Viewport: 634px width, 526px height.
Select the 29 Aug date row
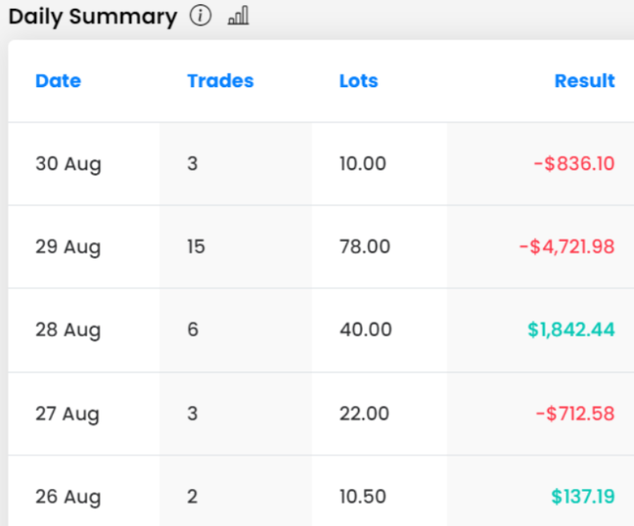pyautogui.click(x=68, y=247)
